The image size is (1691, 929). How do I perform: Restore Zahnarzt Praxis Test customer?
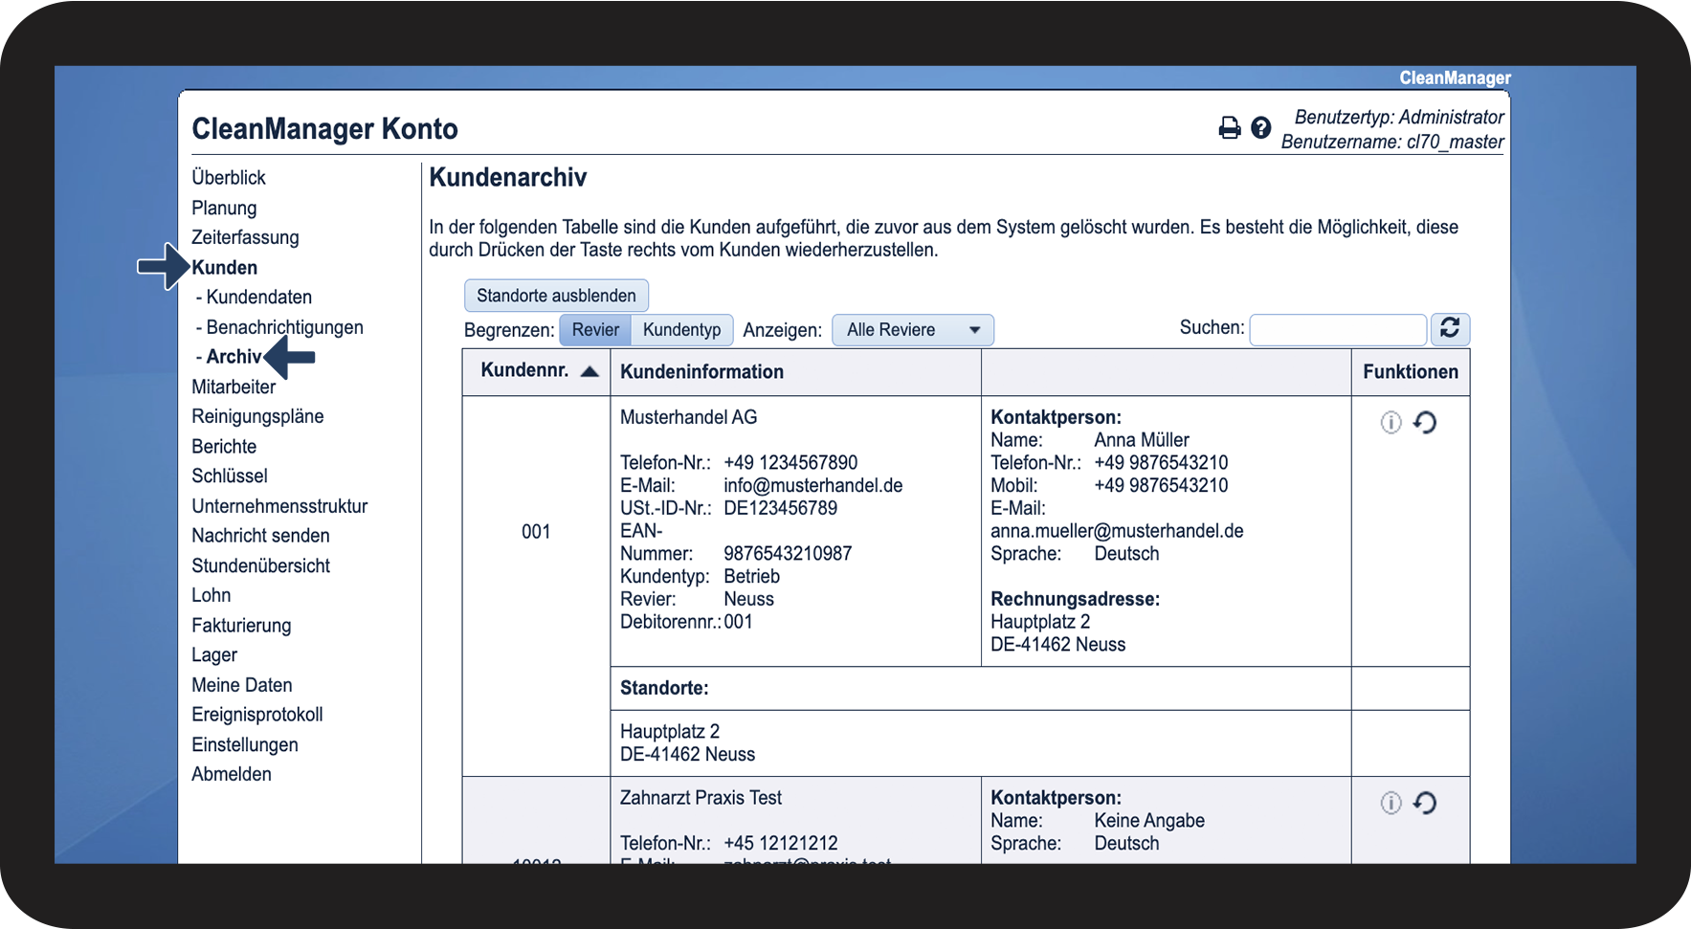click(1425, 803)
